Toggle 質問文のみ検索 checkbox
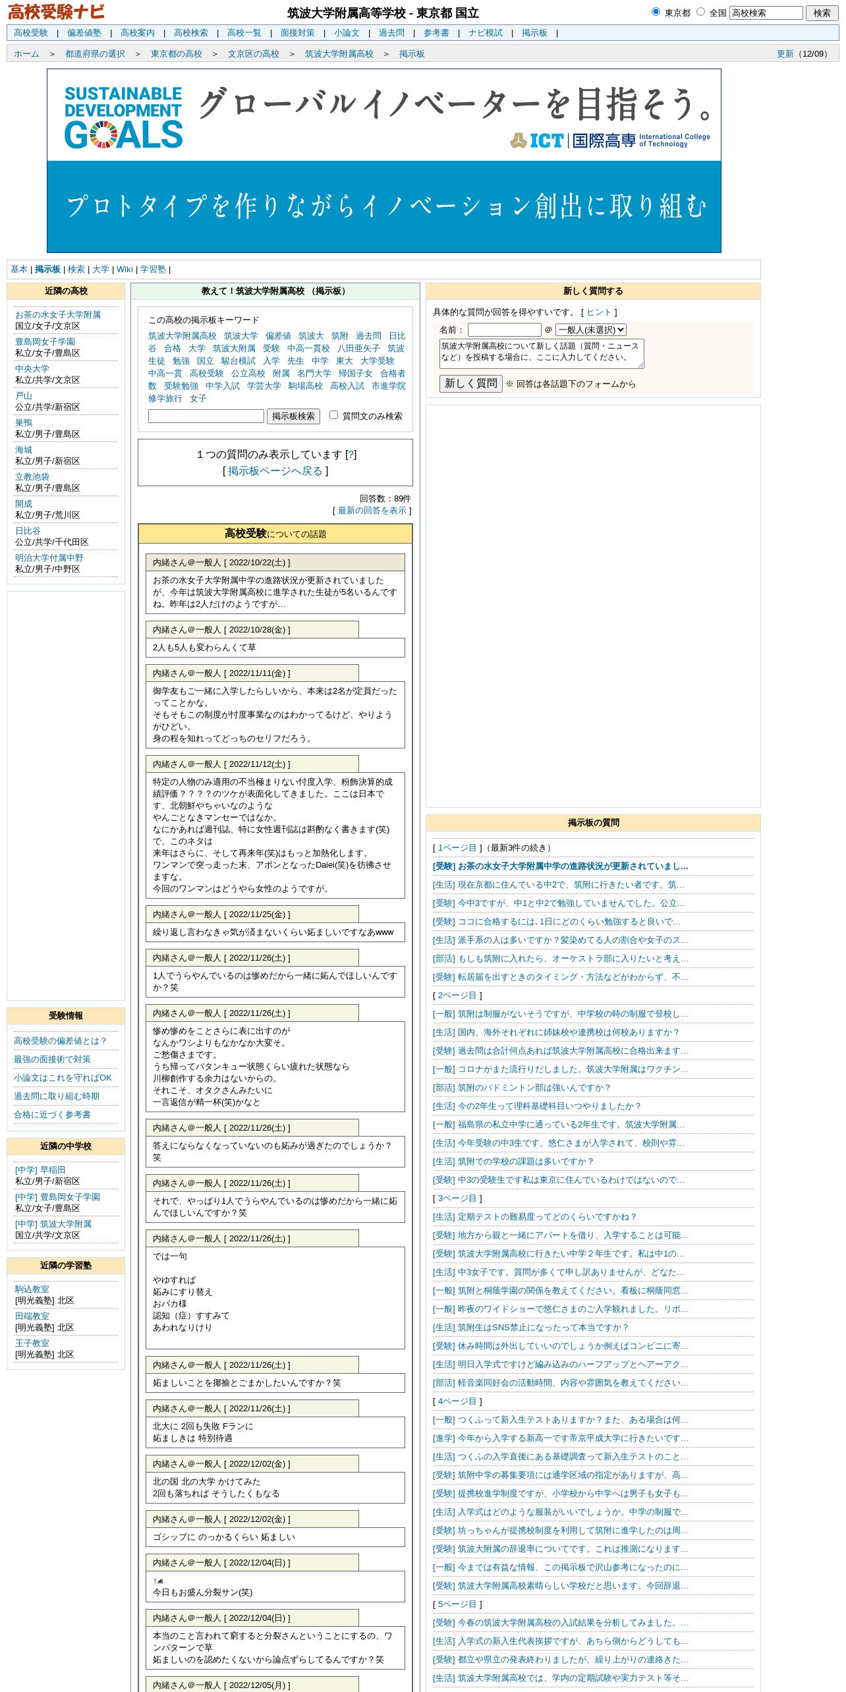 333,415
